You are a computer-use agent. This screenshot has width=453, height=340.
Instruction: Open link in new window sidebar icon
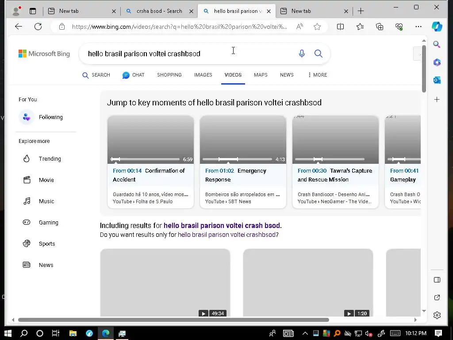(x=437, y=297)
